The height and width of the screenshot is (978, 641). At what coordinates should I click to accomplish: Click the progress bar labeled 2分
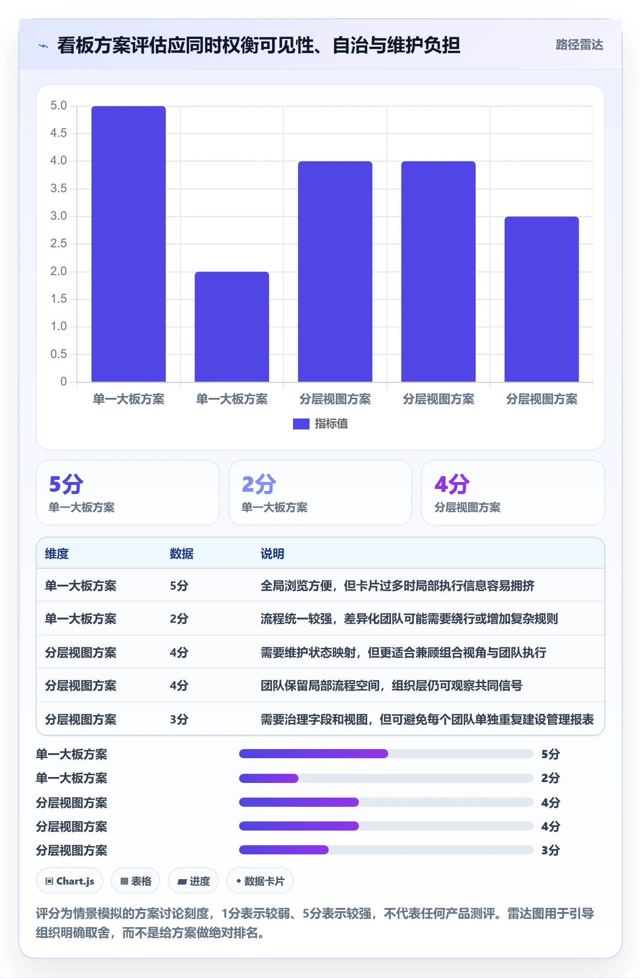coord(386,778)
